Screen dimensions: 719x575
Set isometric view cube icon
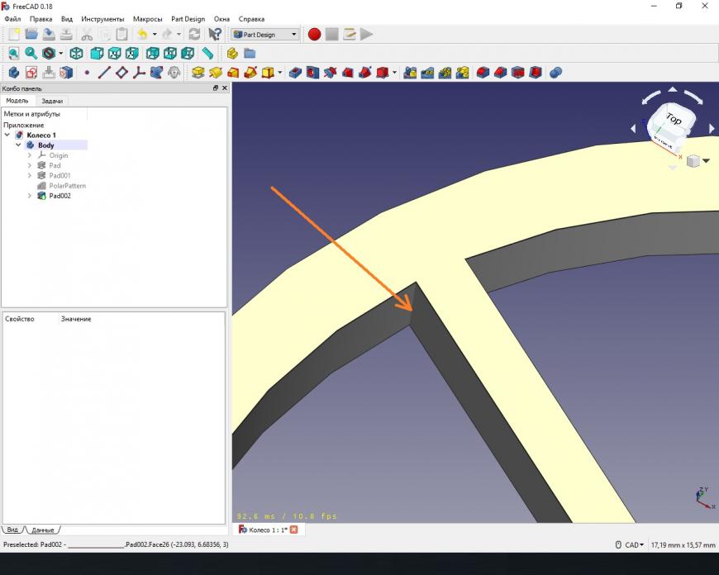click(x=76, y=54)
